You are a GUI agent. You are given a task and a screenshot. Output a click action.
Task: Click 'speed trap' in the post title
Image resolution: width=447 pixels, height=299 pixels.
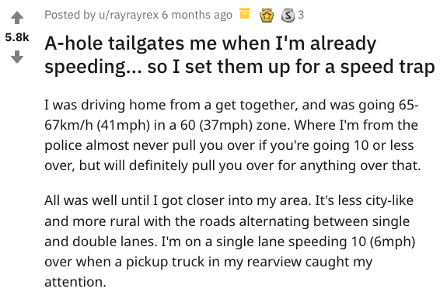point(388,67)
